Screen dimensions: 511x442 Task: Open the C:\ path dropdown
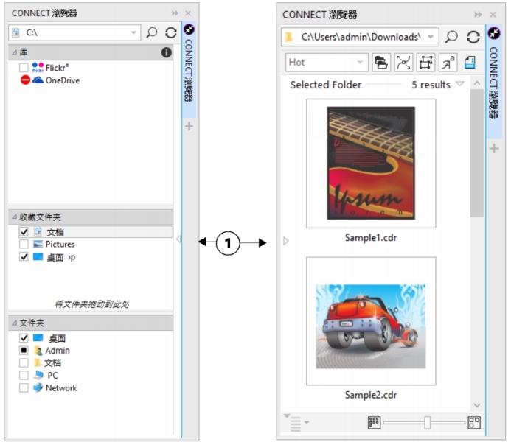pos(133,32)
